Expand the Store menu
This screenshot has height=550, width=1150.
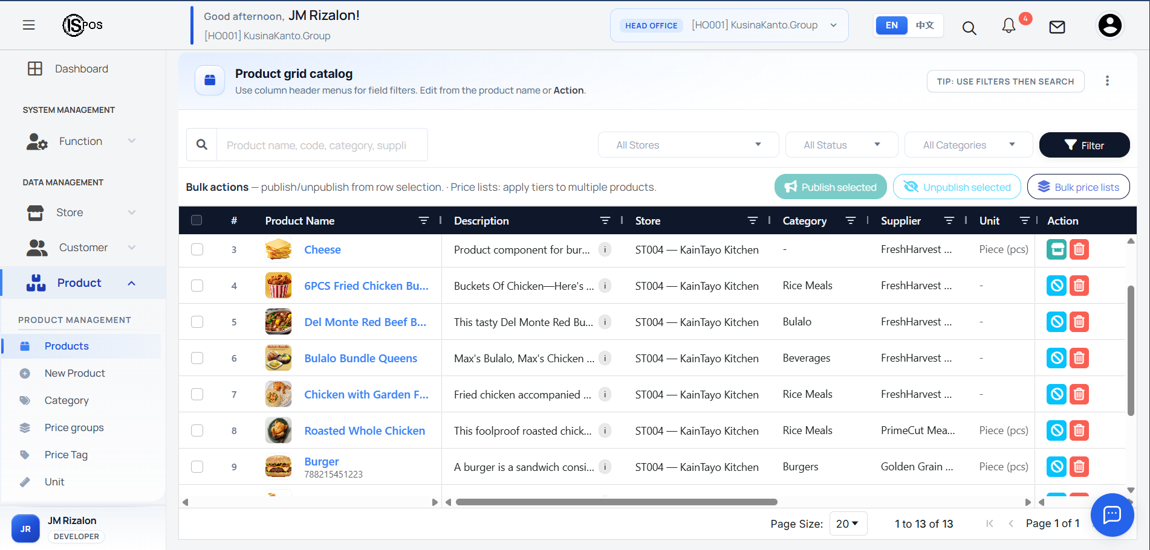(82, 213)
